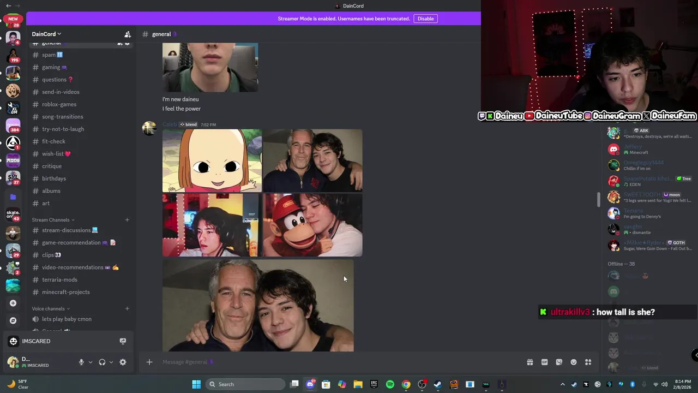The image size is (698, 393).
Task: Open the NEW server icon in sidebar
Action: point(13,20)
